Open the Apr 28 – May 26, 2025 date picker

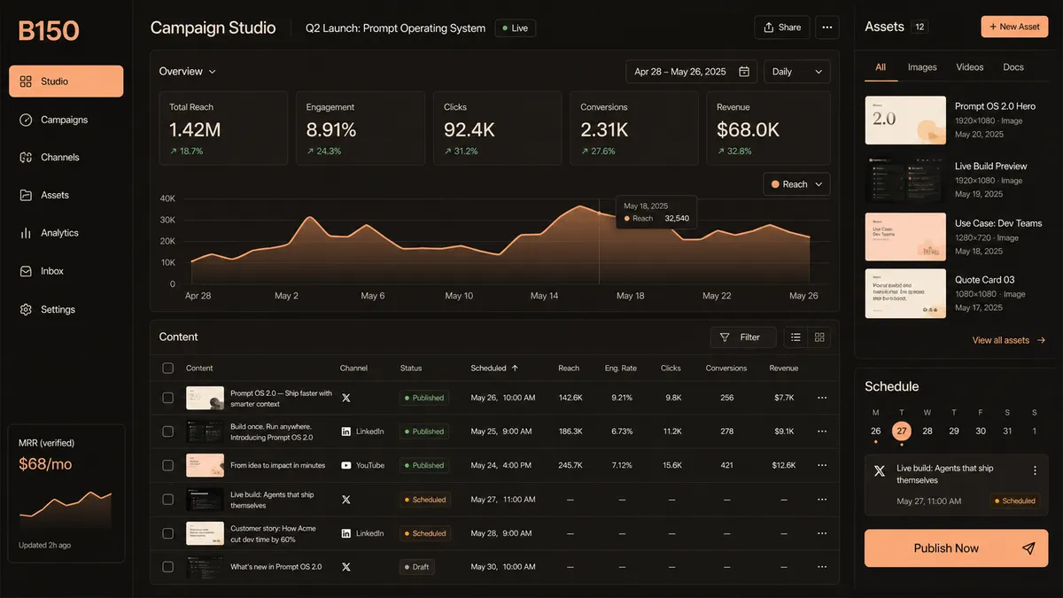[x=692, y=72]
